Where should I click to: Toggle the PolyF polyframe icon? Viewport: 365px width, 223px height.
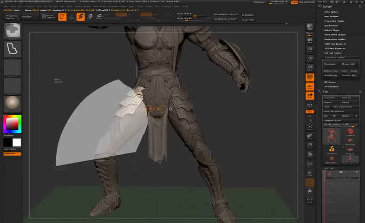click(x=310, y=164)
